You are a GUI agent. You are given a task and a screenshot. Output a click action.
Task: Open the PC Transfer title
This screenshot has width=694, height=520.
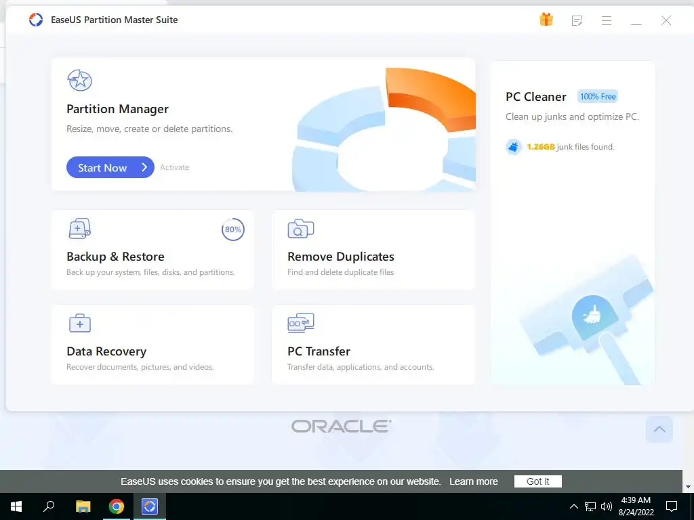319,351
